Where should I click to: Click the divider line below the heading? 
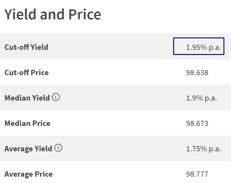[x=115, y=34]
